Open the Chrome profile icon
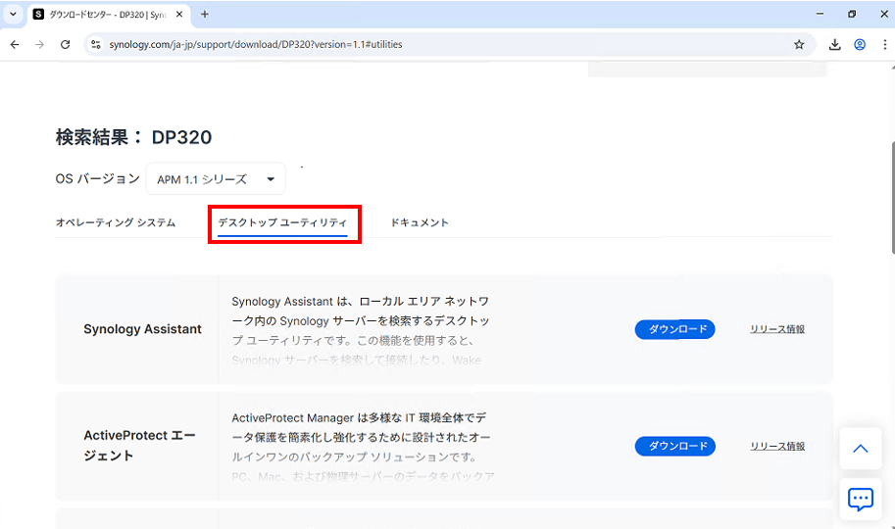Image resolution: width=895 pixels, height=529 pixels. pyautogui.click(x=860, y=44)
